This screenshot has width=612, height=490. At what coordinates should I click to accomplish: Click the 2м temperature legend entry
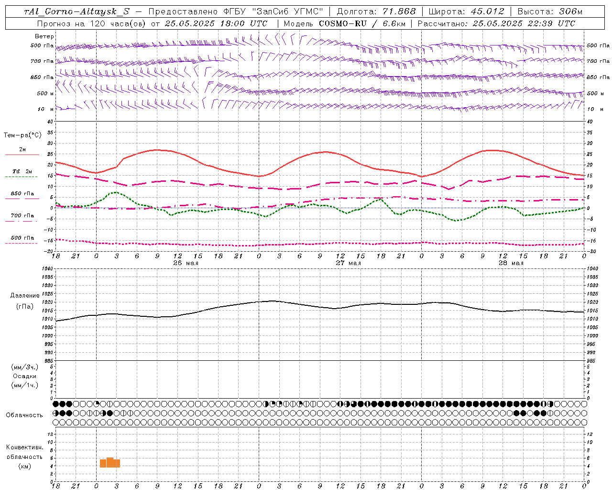(22, 150)
